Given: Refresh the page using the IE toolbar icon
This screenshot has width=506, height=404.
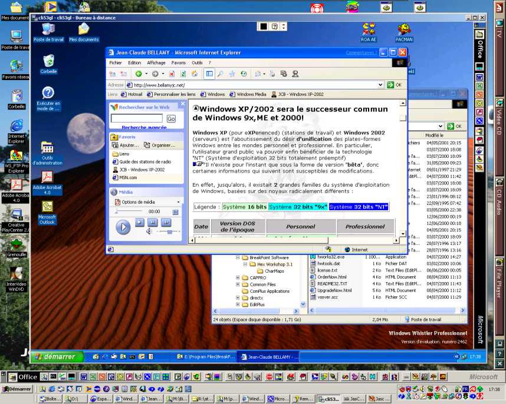Looking at the screenshot, I should pos(183,74).
